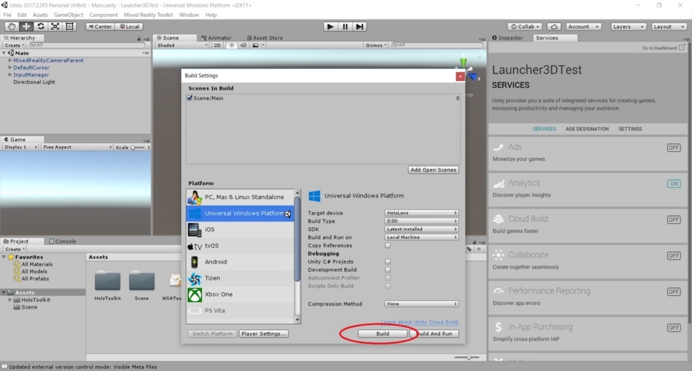Screen dimensions: 692x371
Task: Open Target device HoloLens dropdown
Action: tap(422, 213)
